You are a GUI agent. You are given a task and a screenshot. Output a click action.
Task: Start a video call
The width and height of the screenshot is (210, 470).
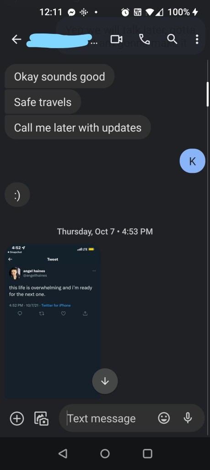pyautogui.click(x=116, y=39)
